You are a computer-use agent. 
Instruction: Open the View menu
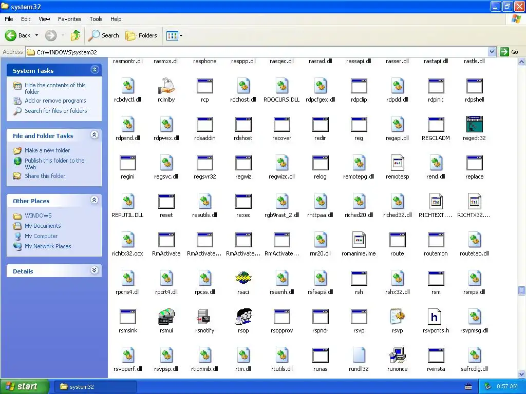pyautogui.click(x=44, y=19)
